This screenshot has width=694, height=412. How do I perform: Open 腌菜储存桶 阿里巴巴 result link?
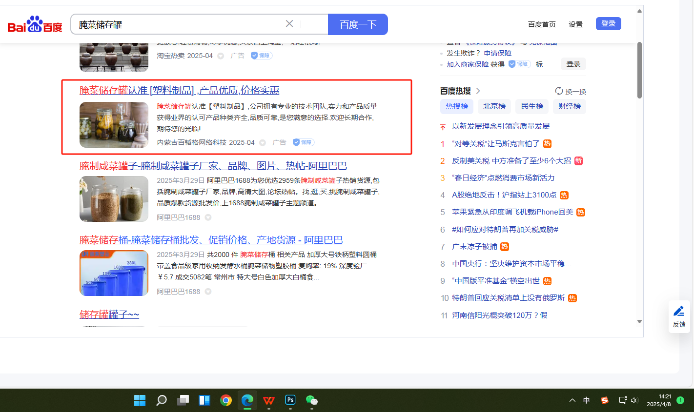[211, 240]
